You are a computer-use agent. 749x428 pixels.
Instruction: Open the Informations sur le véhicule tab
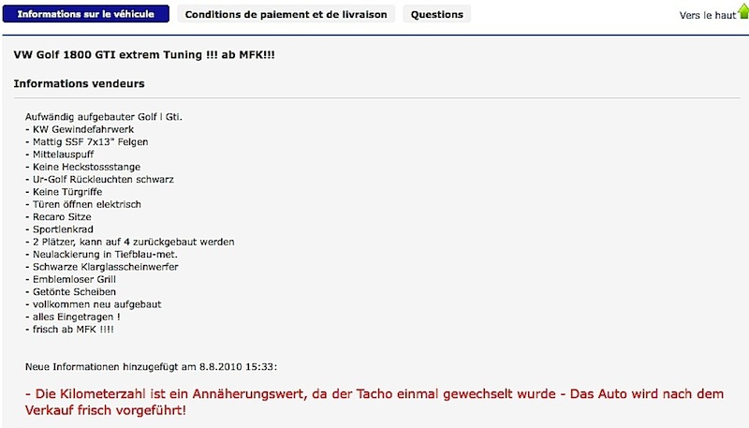pyautogui.click(x=86, y=14)
